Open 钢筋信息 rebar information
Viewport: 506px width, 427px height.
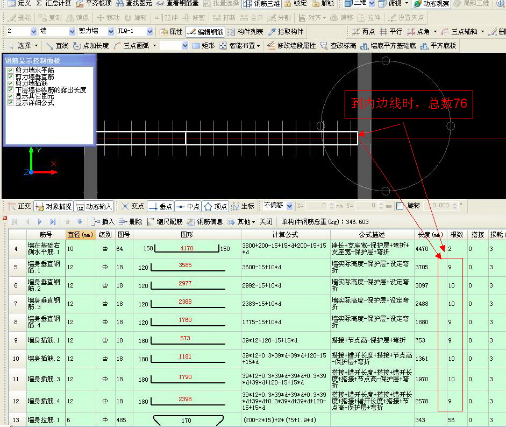click(x=205, y=222)
